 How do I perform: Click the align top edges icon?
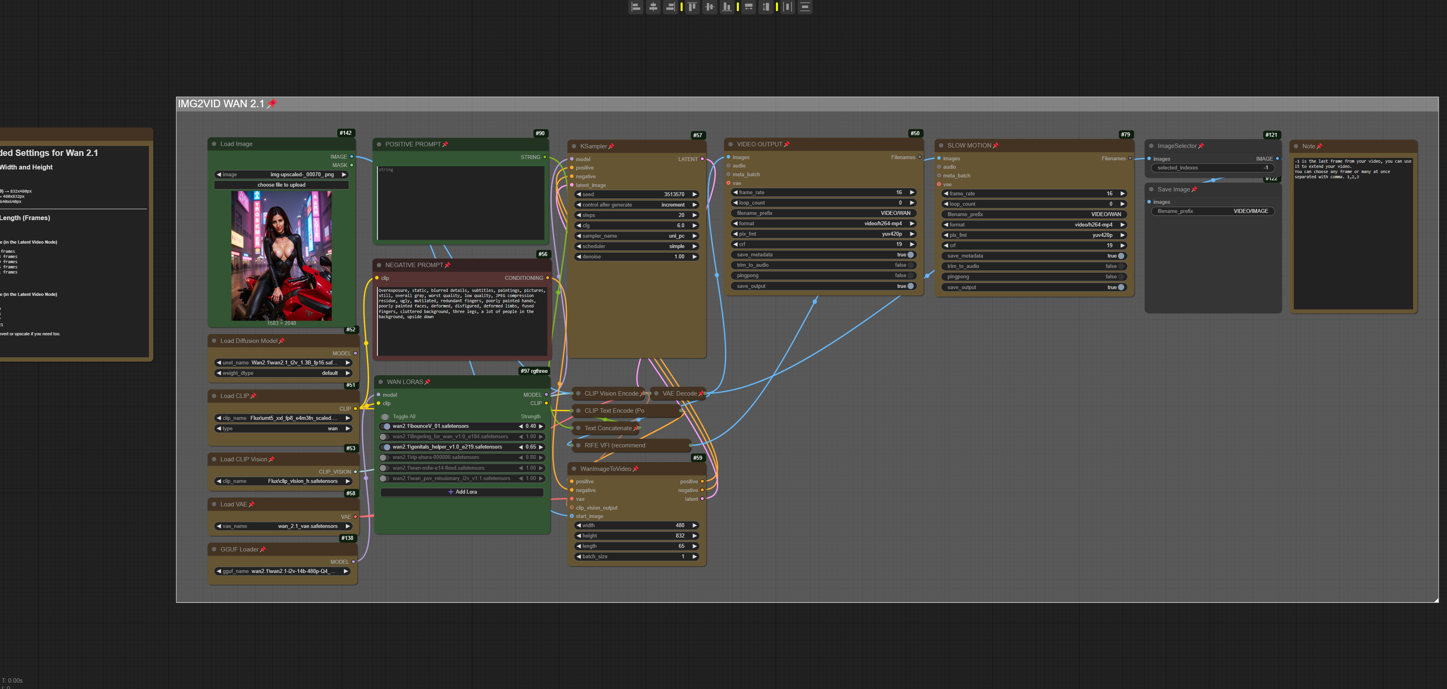pos(693,7)
